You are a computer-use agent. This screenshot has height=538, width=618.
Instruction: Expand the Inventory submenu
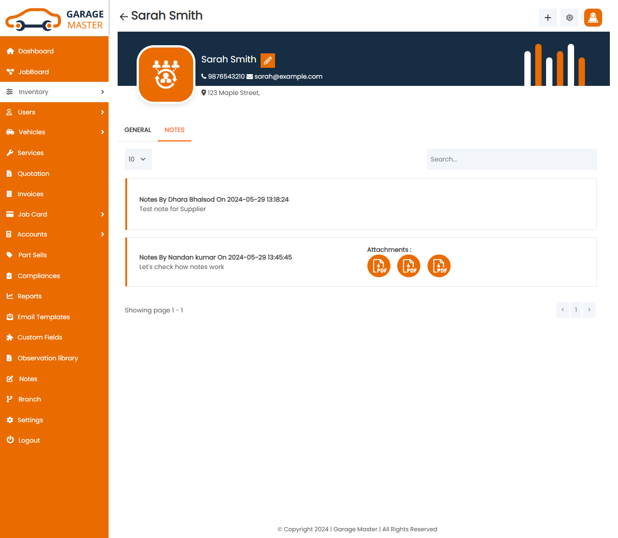[33, 92]
